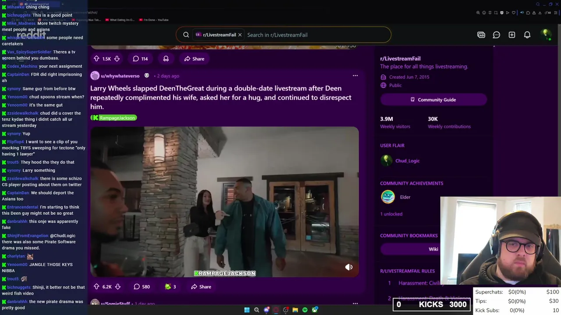Image resolution: width=561 pixels, height=315 pixels.
Task: Click chat username Entrancendental
Action: pos(22,207)
